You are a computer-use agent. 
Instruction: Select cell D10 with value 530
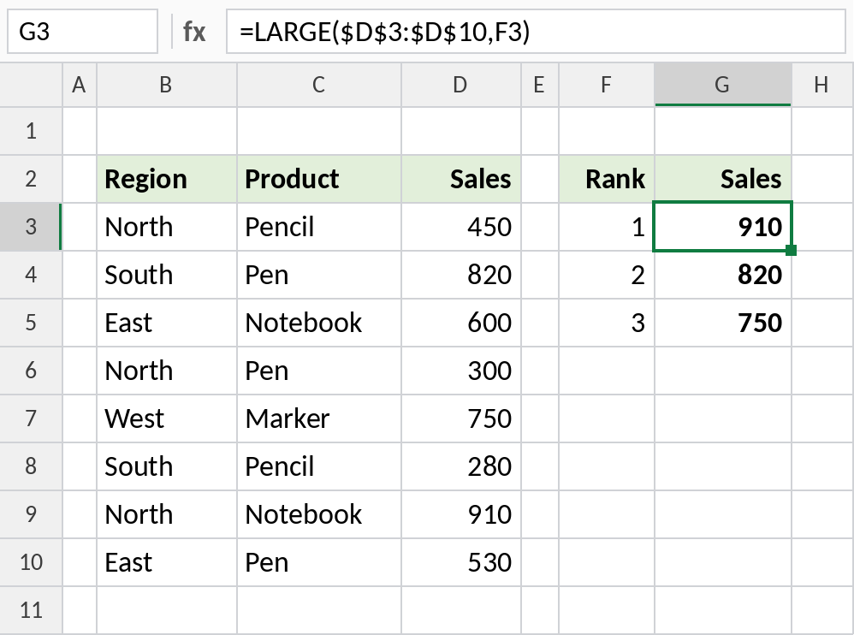click(x=461, y=562)
